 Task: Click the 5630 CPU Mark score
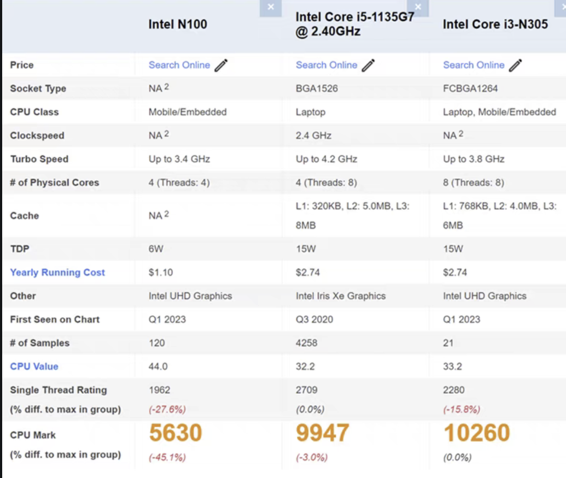coord(176,433)
